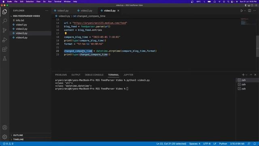
Task: Open the Source Control view icon
Action: tap(4, 30)
